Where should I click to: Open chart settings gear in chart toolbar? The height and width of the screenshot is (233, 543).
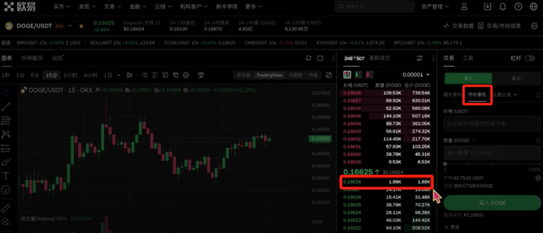[186, 75]
